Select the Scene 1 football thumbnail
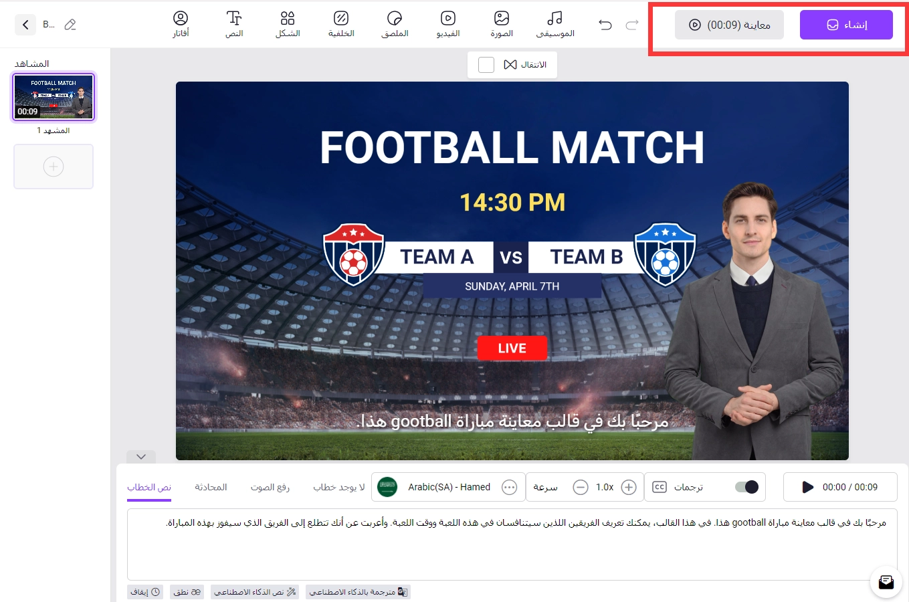The height and width of the screenshot is (602, 909). pyautogui.click(x=54, y=97)
